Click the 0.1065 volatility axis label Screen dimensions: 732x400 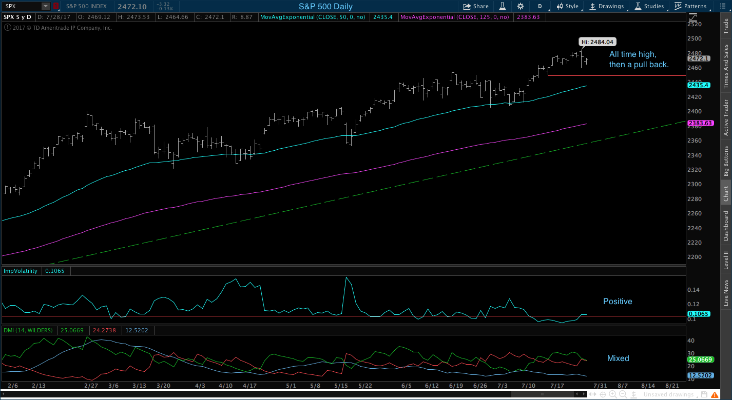699,313
